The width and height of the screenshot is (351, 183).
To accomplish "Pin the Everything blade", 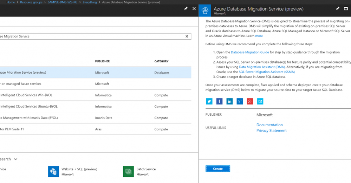I will (x=186, y=8).
